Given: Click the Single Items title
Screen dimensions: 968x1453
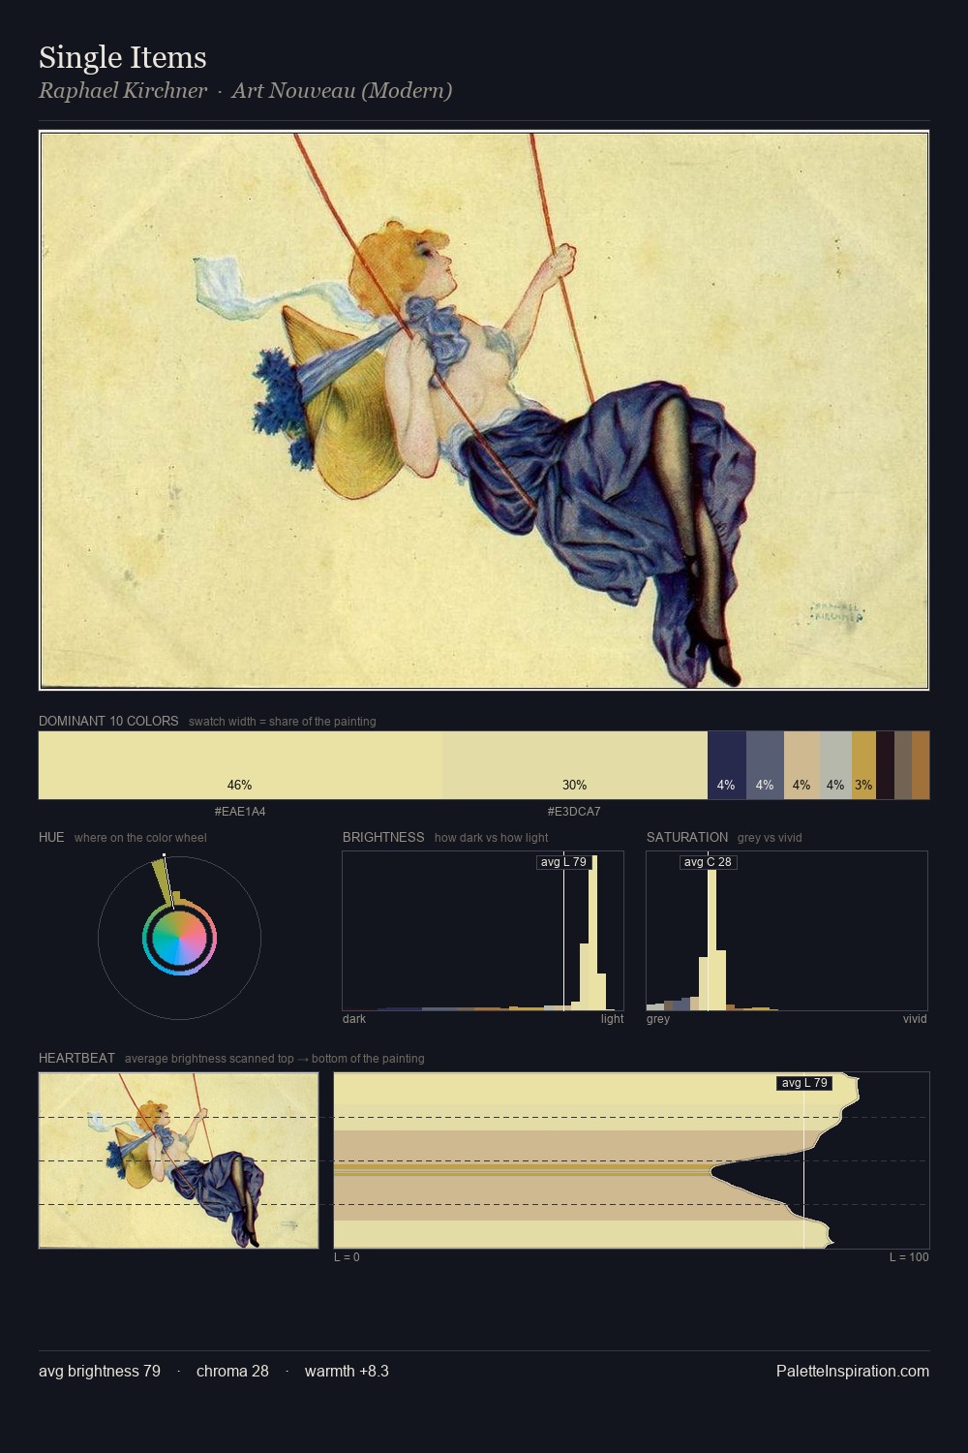Looking at the screenshot, I should 123,57.
